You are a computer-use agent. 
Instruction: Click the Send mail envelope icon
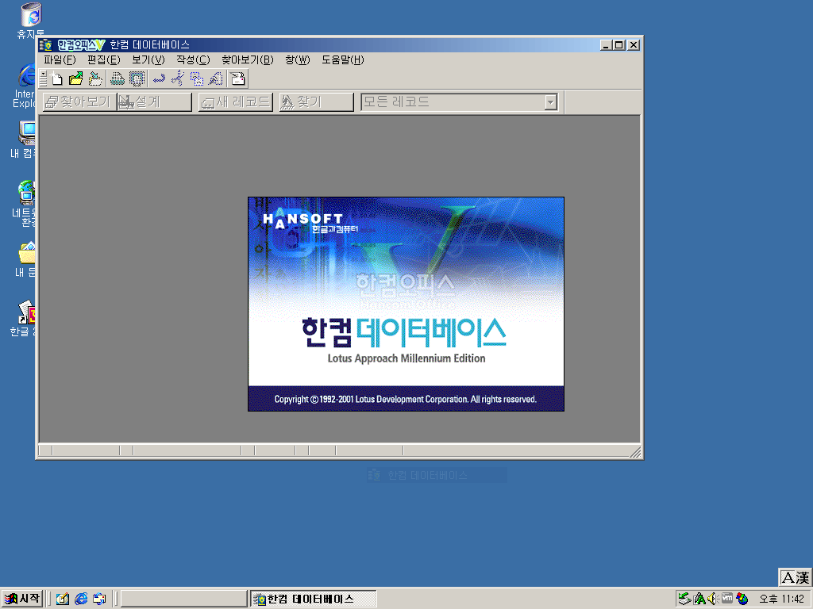pyautogui.click(x=238, y=79)
